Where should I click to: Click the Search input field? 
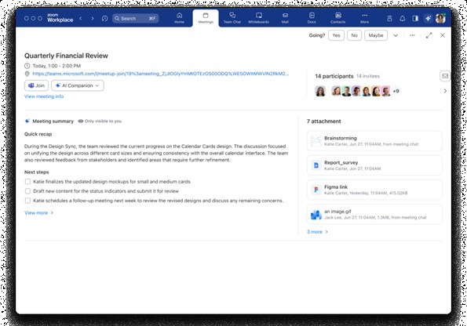click(136, 19)
